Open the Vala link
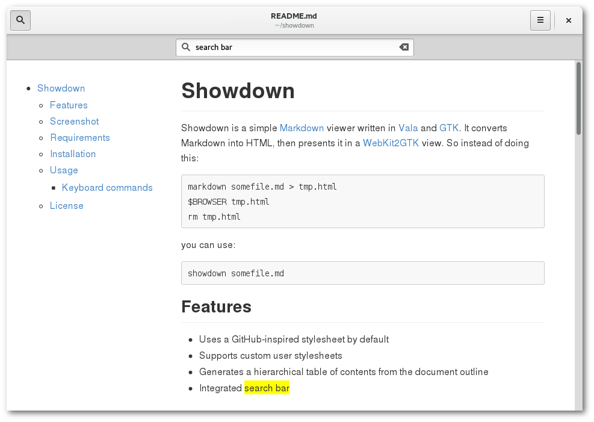The width and height of the screenshot is (594, 422). tap(408, 128)
